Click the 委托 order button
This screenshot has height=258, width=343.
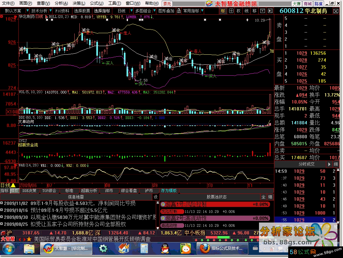[167, 4]
